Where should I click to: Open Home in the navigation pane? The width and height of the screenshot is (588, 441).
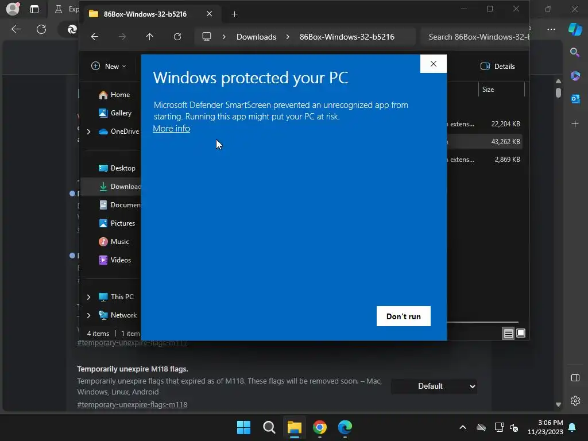tap(114, 95)
